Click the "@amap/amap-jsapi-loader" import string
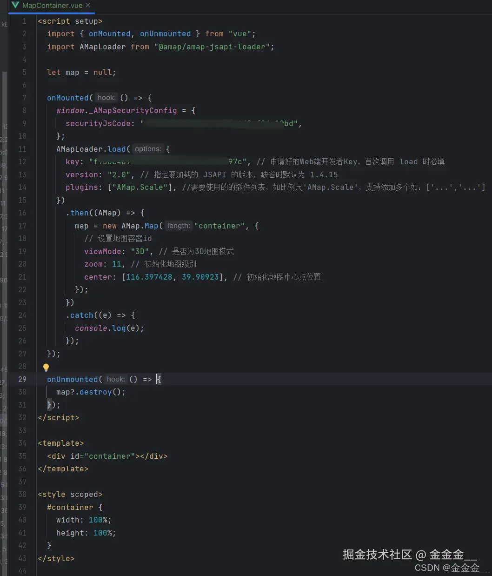Image resolution: width=492 pixels, height=576 pixels. [212, 47]
